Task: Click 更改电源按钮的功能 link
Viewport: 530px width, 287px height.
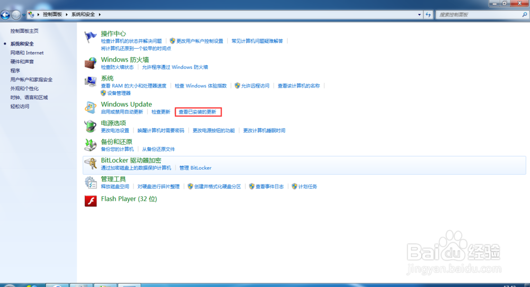Action: tap(214, 131)
